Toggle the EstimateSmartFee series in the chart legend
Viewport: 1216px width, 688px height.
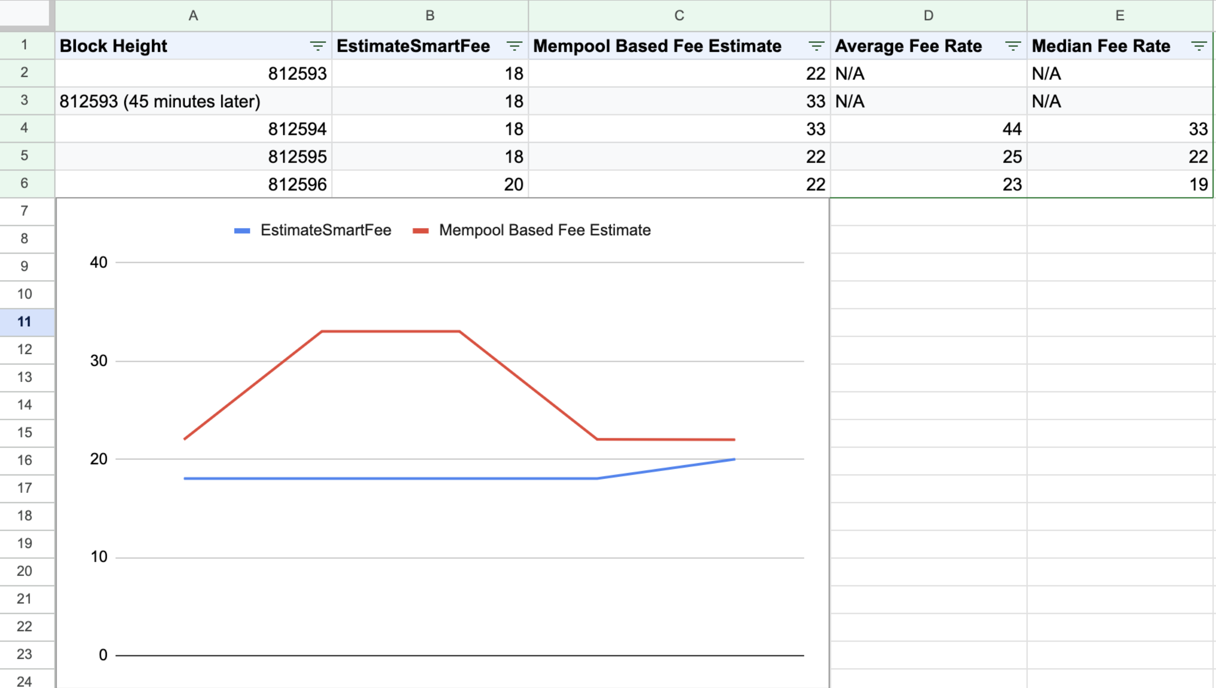pos(326,230)
